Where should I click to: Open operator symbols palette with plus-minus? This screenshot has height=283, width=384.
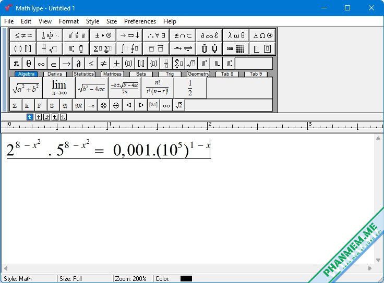pos(103,35)
